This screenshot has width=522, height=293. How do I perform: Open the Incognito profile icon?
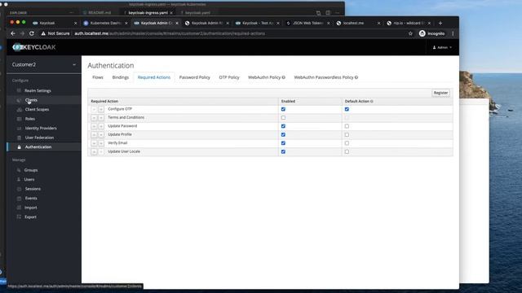pyautogui.click(x=422, y=33)
